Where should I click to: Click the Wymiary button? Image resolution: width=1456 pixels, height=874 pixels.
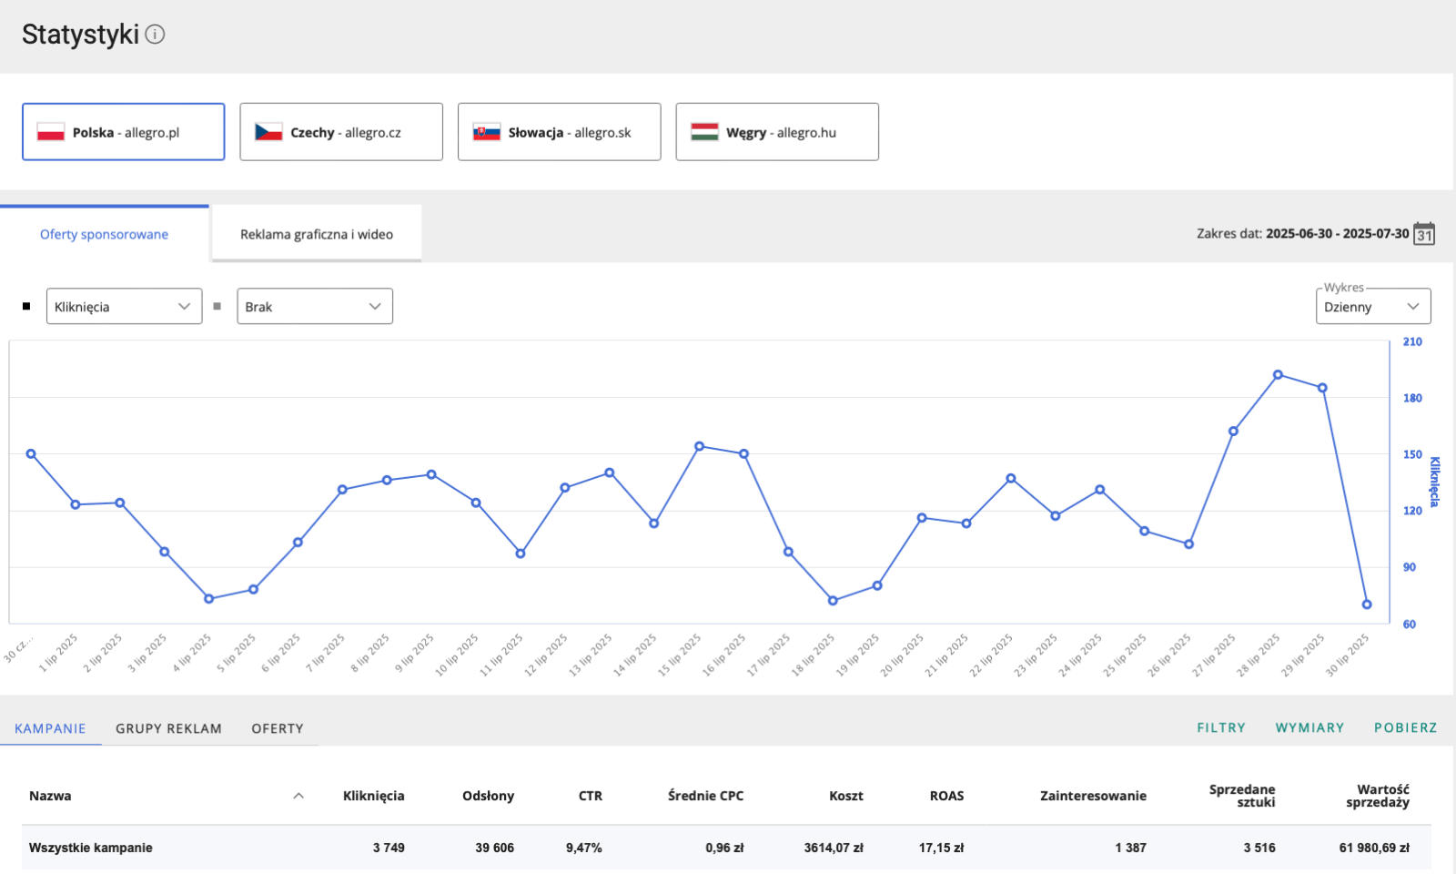tap(1309, 727)
